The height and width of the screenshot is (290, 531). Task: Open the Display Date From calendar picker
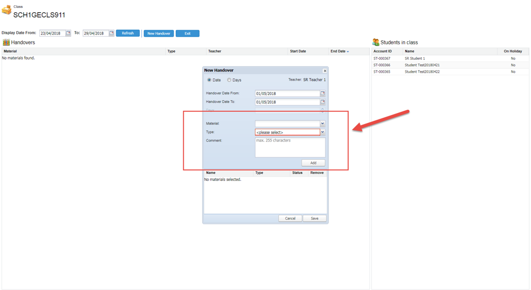point(68,33)
